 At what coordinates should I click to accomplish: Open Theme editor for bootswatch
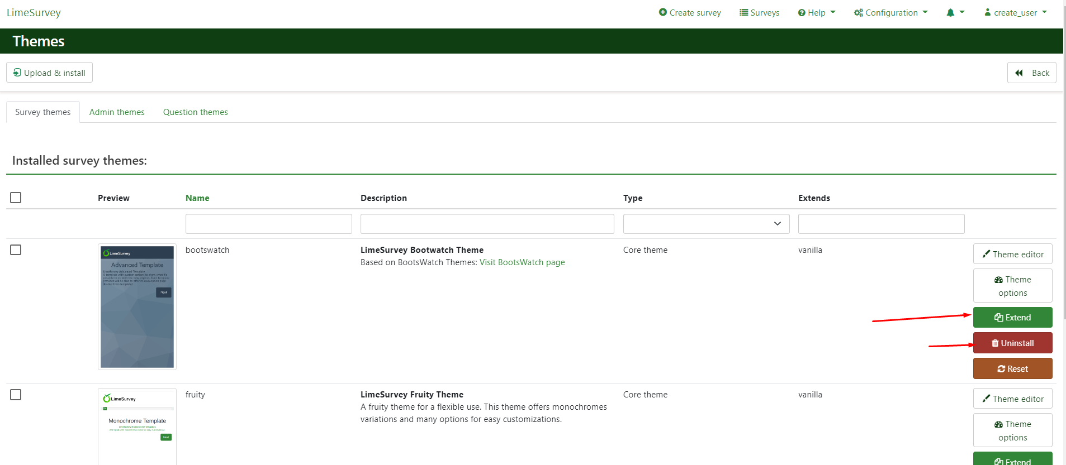[1012, 254]
